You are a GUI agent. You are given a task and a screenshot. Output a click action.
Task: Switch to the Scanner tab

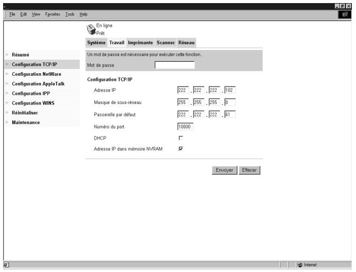[166, 43]
